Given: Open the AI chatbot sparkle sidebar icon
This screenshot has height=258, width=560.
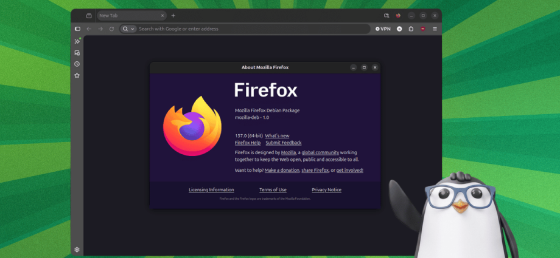Looking at the screenshot, I should pyautogui.click(x=77, y=41).
